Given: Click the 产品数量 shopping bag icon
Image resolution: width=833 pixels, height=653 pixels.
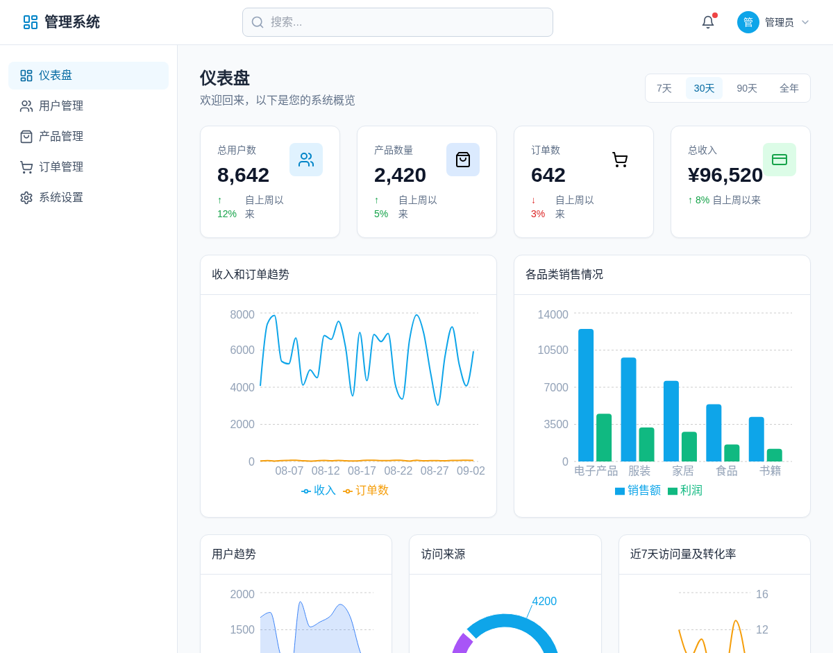Looking at the screenshot, I should [463, 160].
